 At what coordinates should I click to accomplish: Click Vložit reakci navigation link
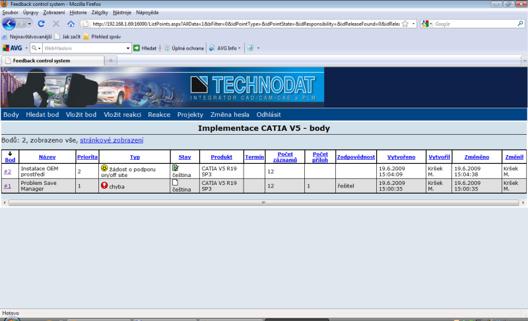click(122, 114)
